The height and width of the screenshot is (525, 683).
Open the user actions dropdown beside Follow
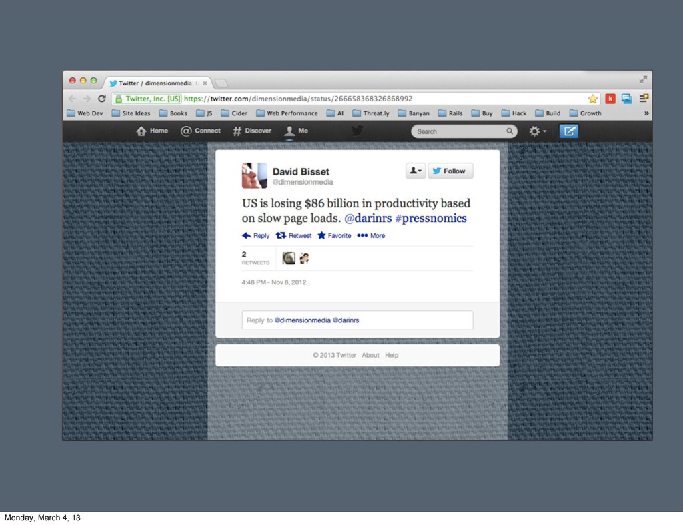point(415,171)
